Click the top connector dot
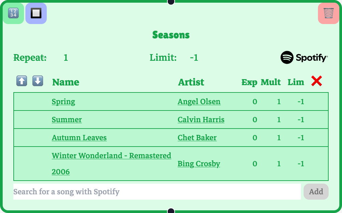 point(171,2)
